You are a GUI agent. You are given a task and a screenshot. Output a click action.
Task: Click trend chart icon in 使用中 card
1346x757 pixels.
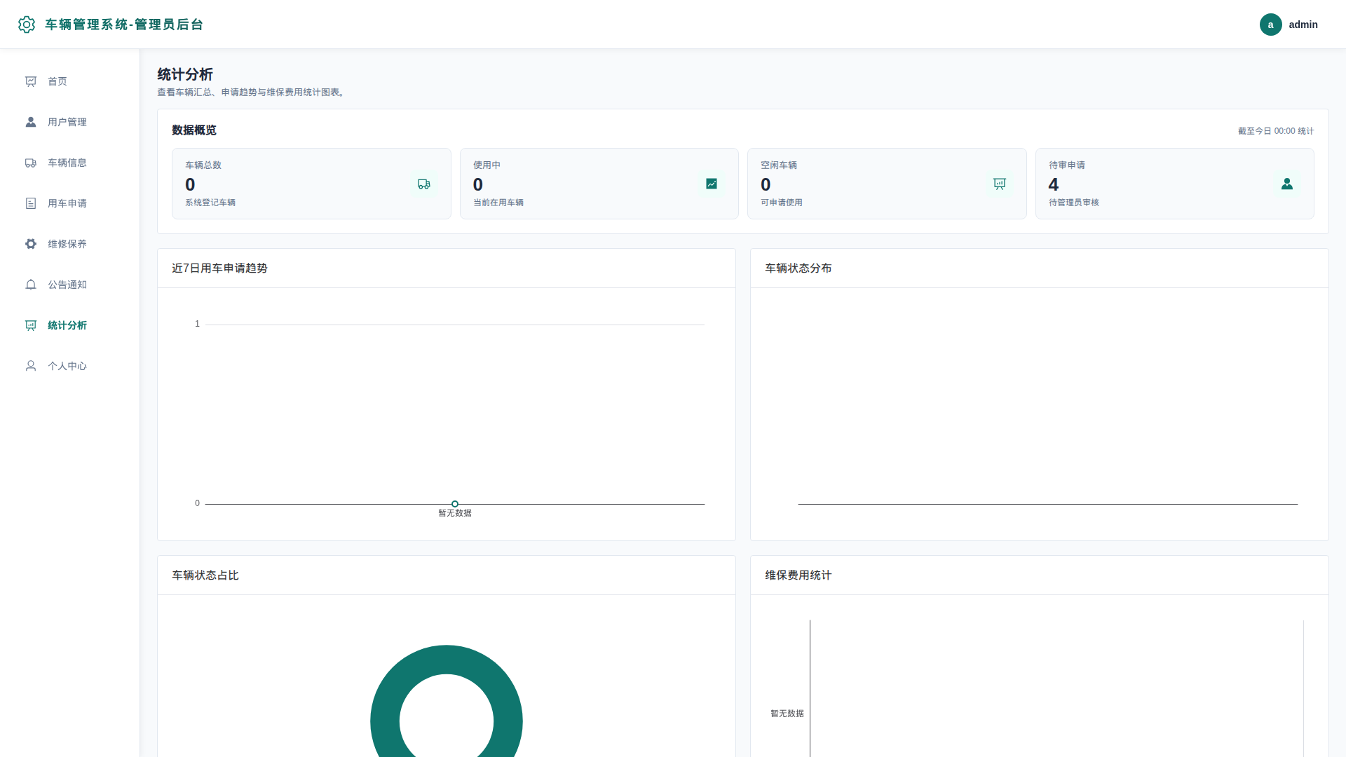(712, 184)
